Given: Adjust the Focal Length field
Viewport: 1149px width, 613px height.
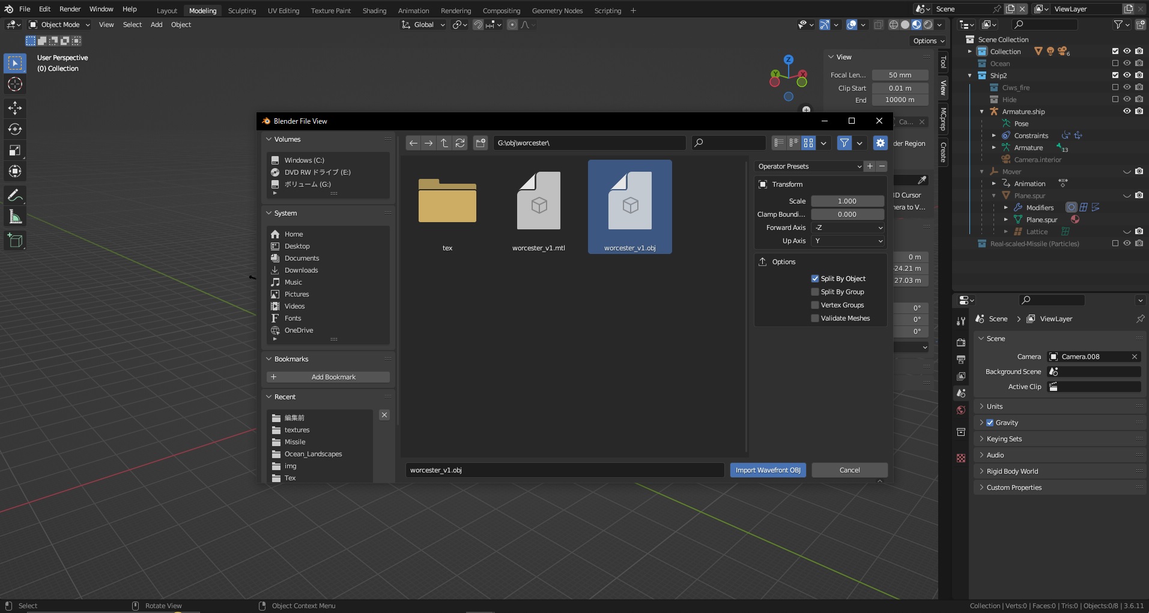Looking at the screenshot, I should click(900, 75).
